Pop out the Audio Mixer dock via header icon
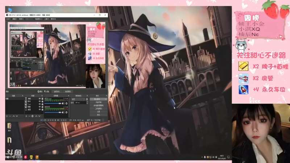This screenshot has width=290, height=163. tap(69, 96)
